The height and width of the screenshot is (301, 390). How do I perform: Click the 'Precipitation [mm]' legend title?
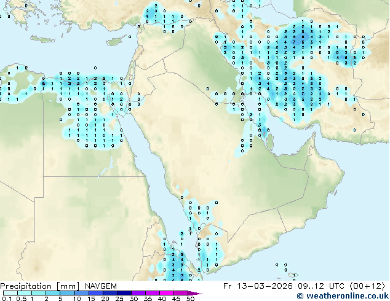[x=39, y=286]
